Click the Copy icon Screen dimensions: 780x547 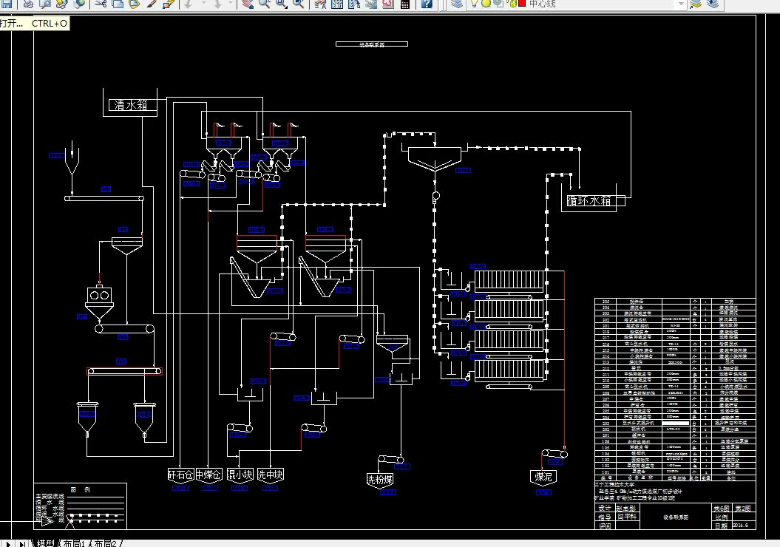point(118,4)
